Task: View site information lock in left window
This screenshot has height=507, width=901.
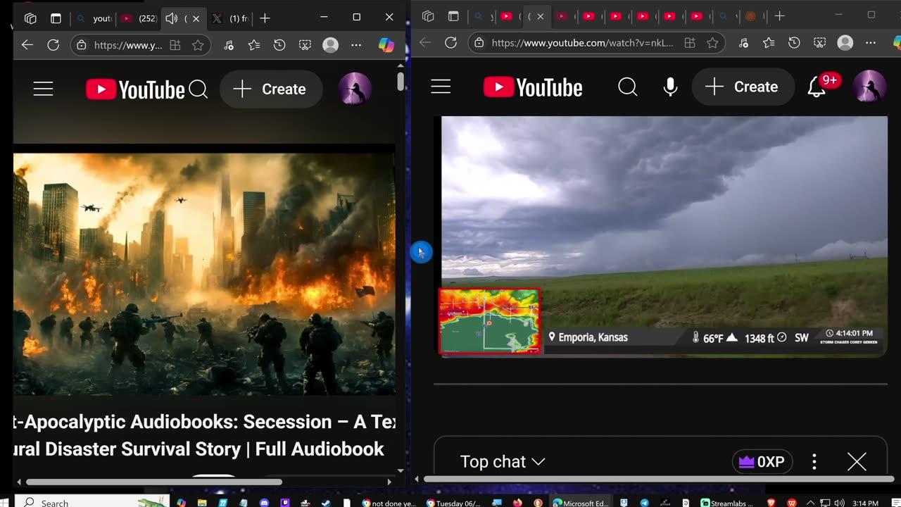Action: click(x=82, y=45)
